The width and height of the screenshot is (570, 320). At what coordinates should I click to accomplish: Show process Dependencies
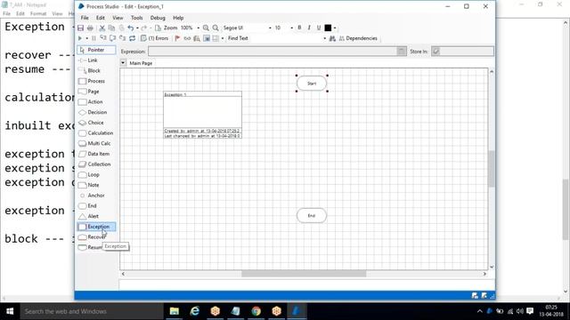click(x=358, y=38)
